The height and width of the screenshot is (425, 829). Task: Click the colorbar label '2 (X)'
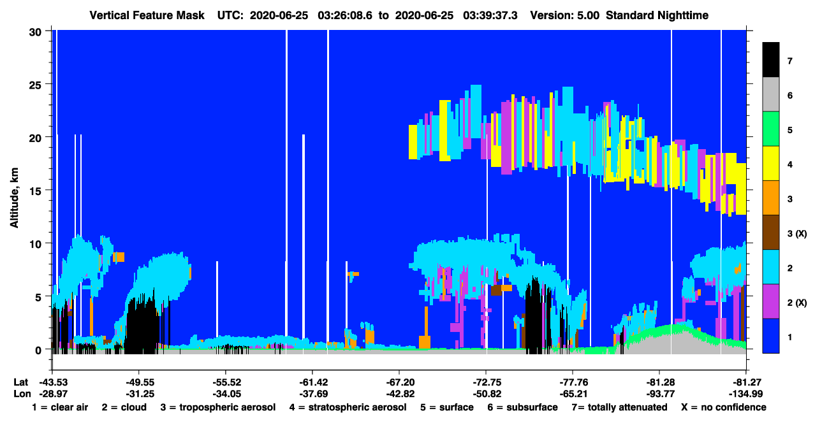tap(797, 303)
